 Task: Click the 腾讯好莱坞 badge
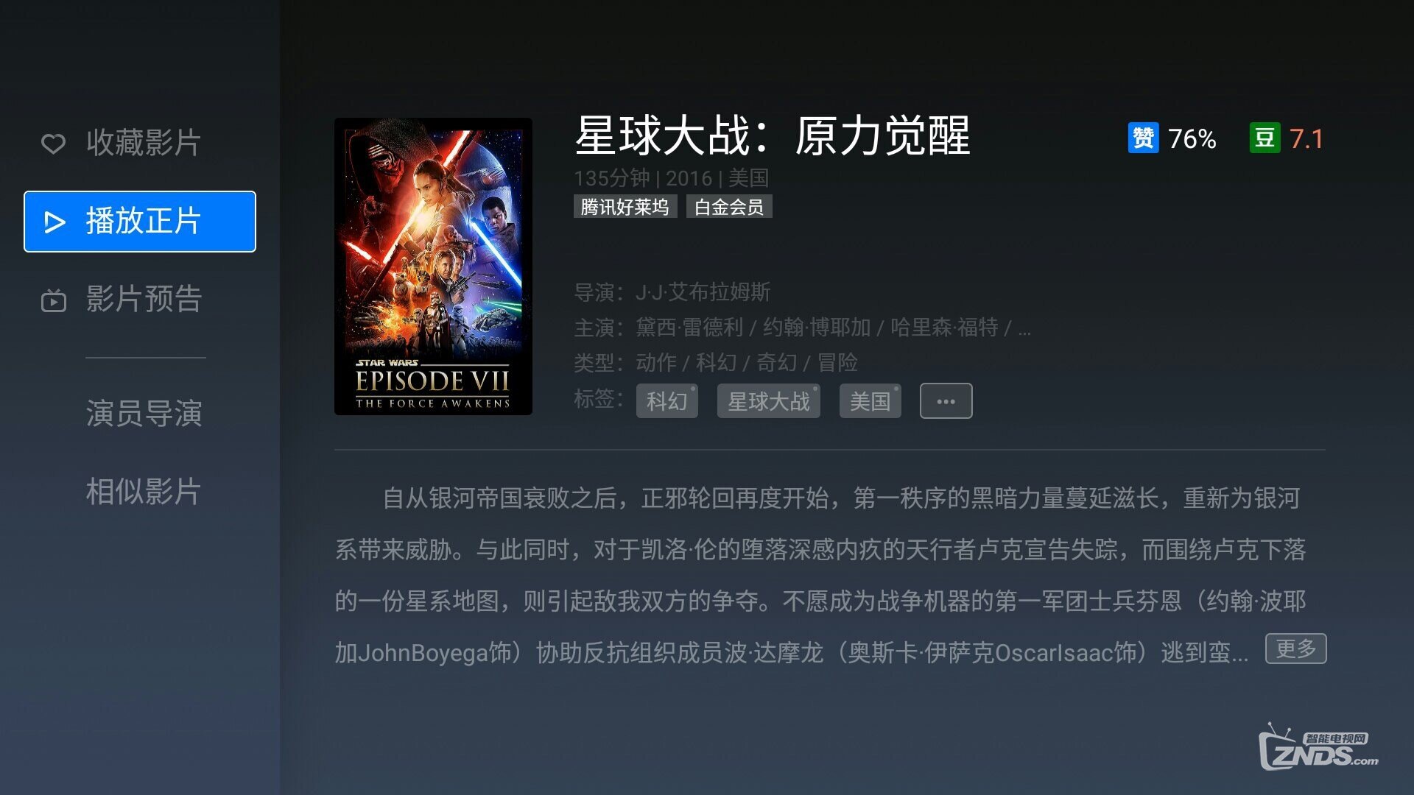625,207
